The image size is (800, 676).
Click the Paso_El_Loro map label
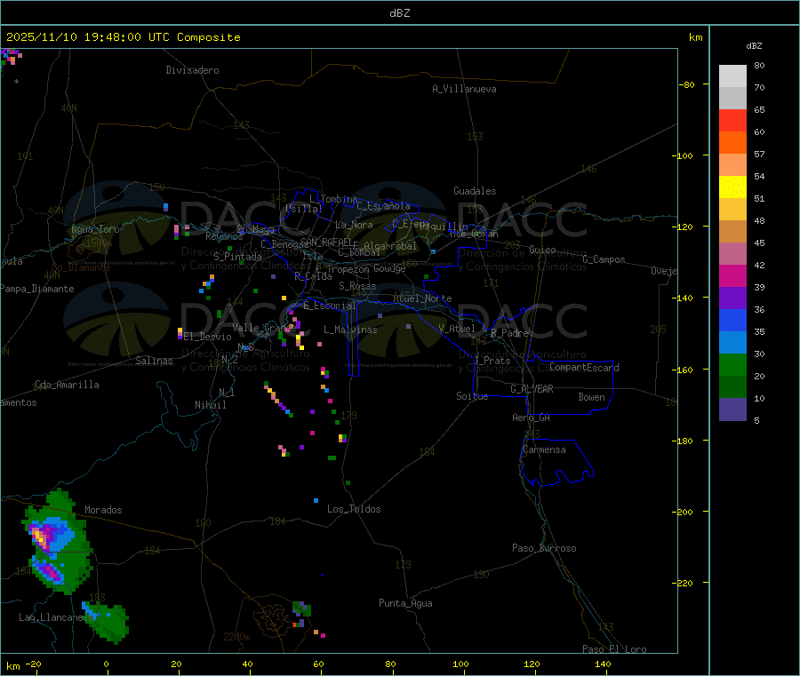tap(614, 649)
